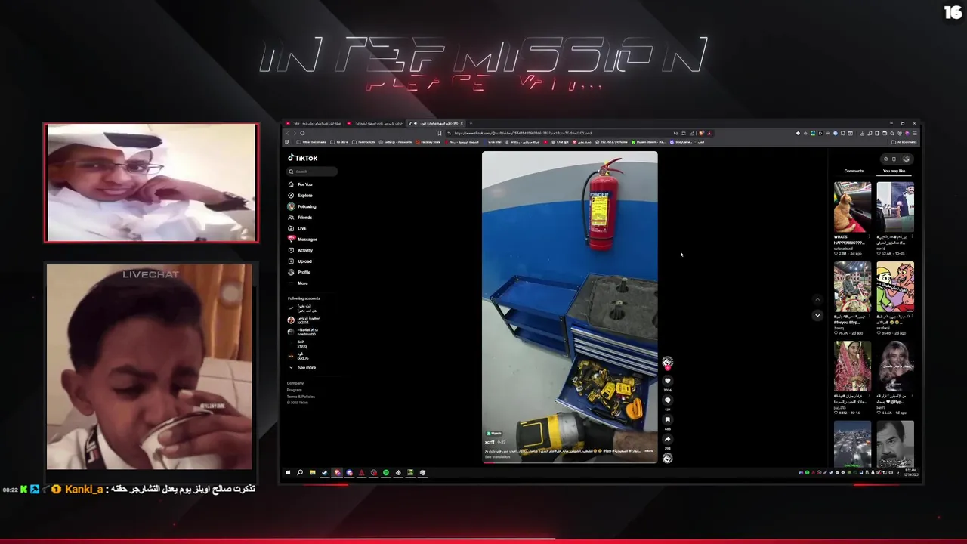Open Friends in TikTok sidebar
The height and width of the screenshot is (544, 967).
[300, 218]
